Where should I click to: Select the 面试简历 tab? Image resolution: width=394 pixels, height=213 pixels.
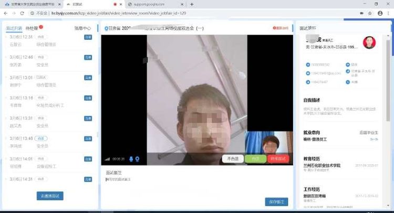[x=308, y=28]
